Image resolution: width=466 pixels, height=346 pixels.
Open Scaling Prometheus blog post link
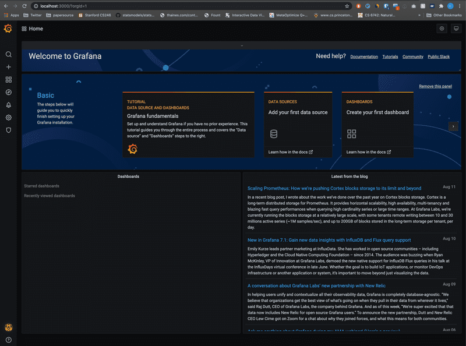tap(334, 188)
